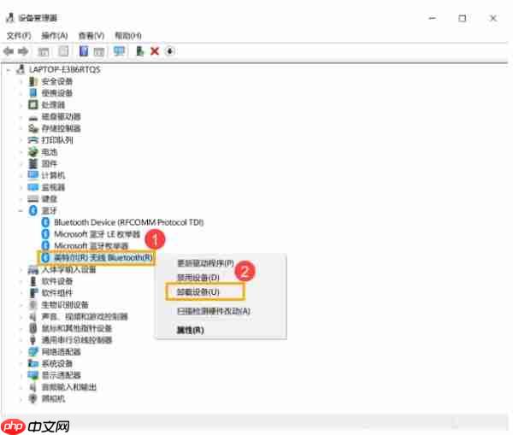Select the 生物识别设备 label
This screenshot has height=435, width=513.
tap(65, 304)
